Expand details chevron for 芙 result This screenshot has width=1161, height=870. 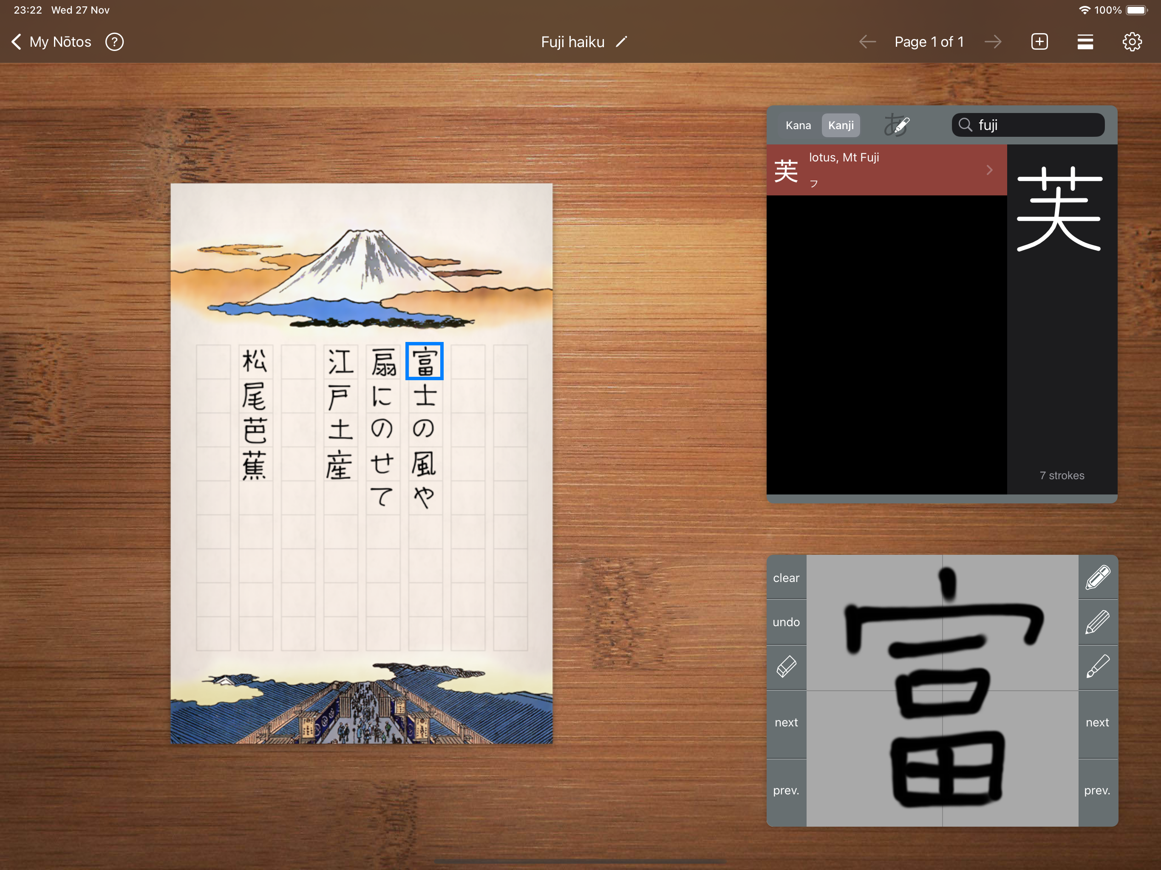pyautogui.click(x=989, y=170)
